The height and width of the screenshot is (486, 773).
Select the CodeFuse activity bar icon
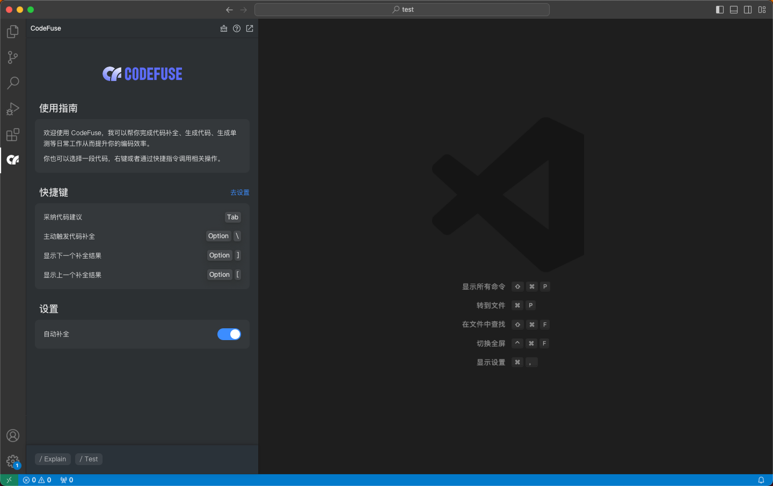[x=13, y=160]
